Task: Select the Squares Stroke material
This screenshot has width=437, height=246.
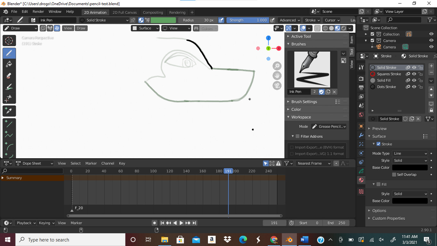Action: [389, 74]
